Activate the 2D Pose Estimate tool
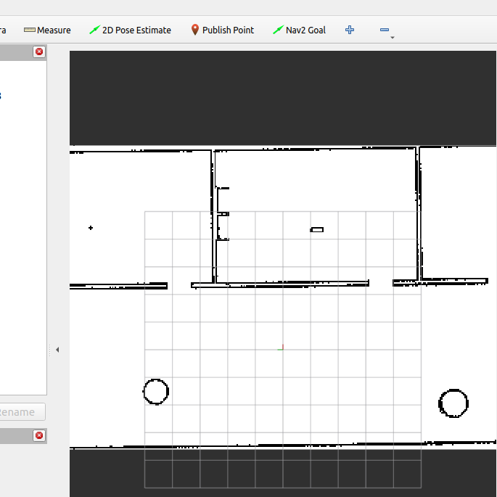497x497 pixels. click(131, 30)
